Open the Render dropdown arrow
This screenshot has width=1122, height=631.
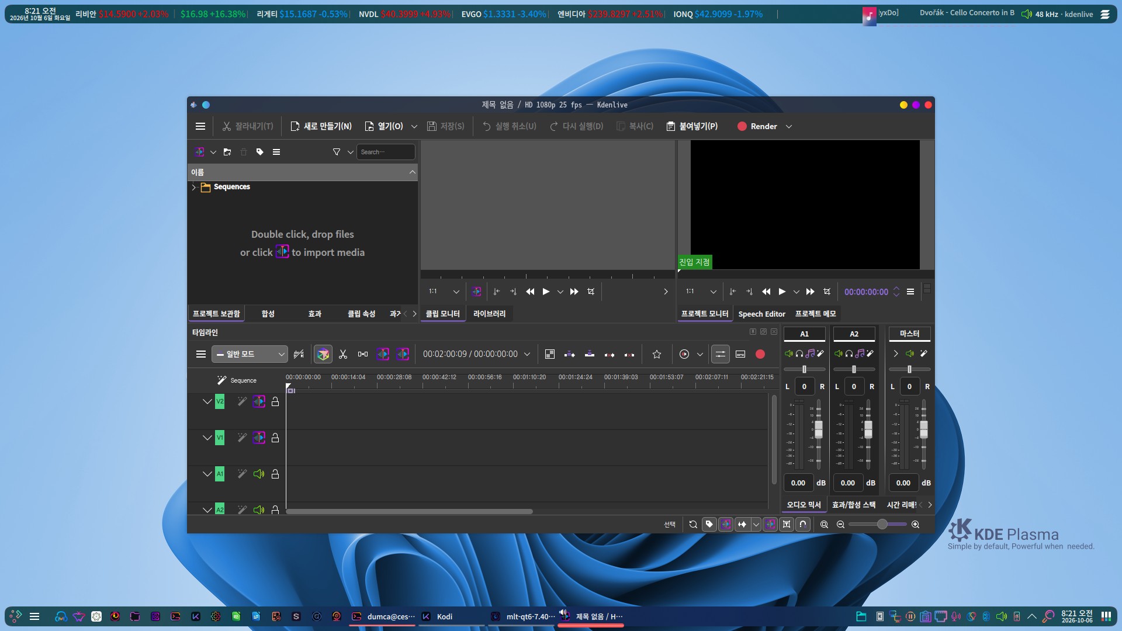tap(789, 126)
